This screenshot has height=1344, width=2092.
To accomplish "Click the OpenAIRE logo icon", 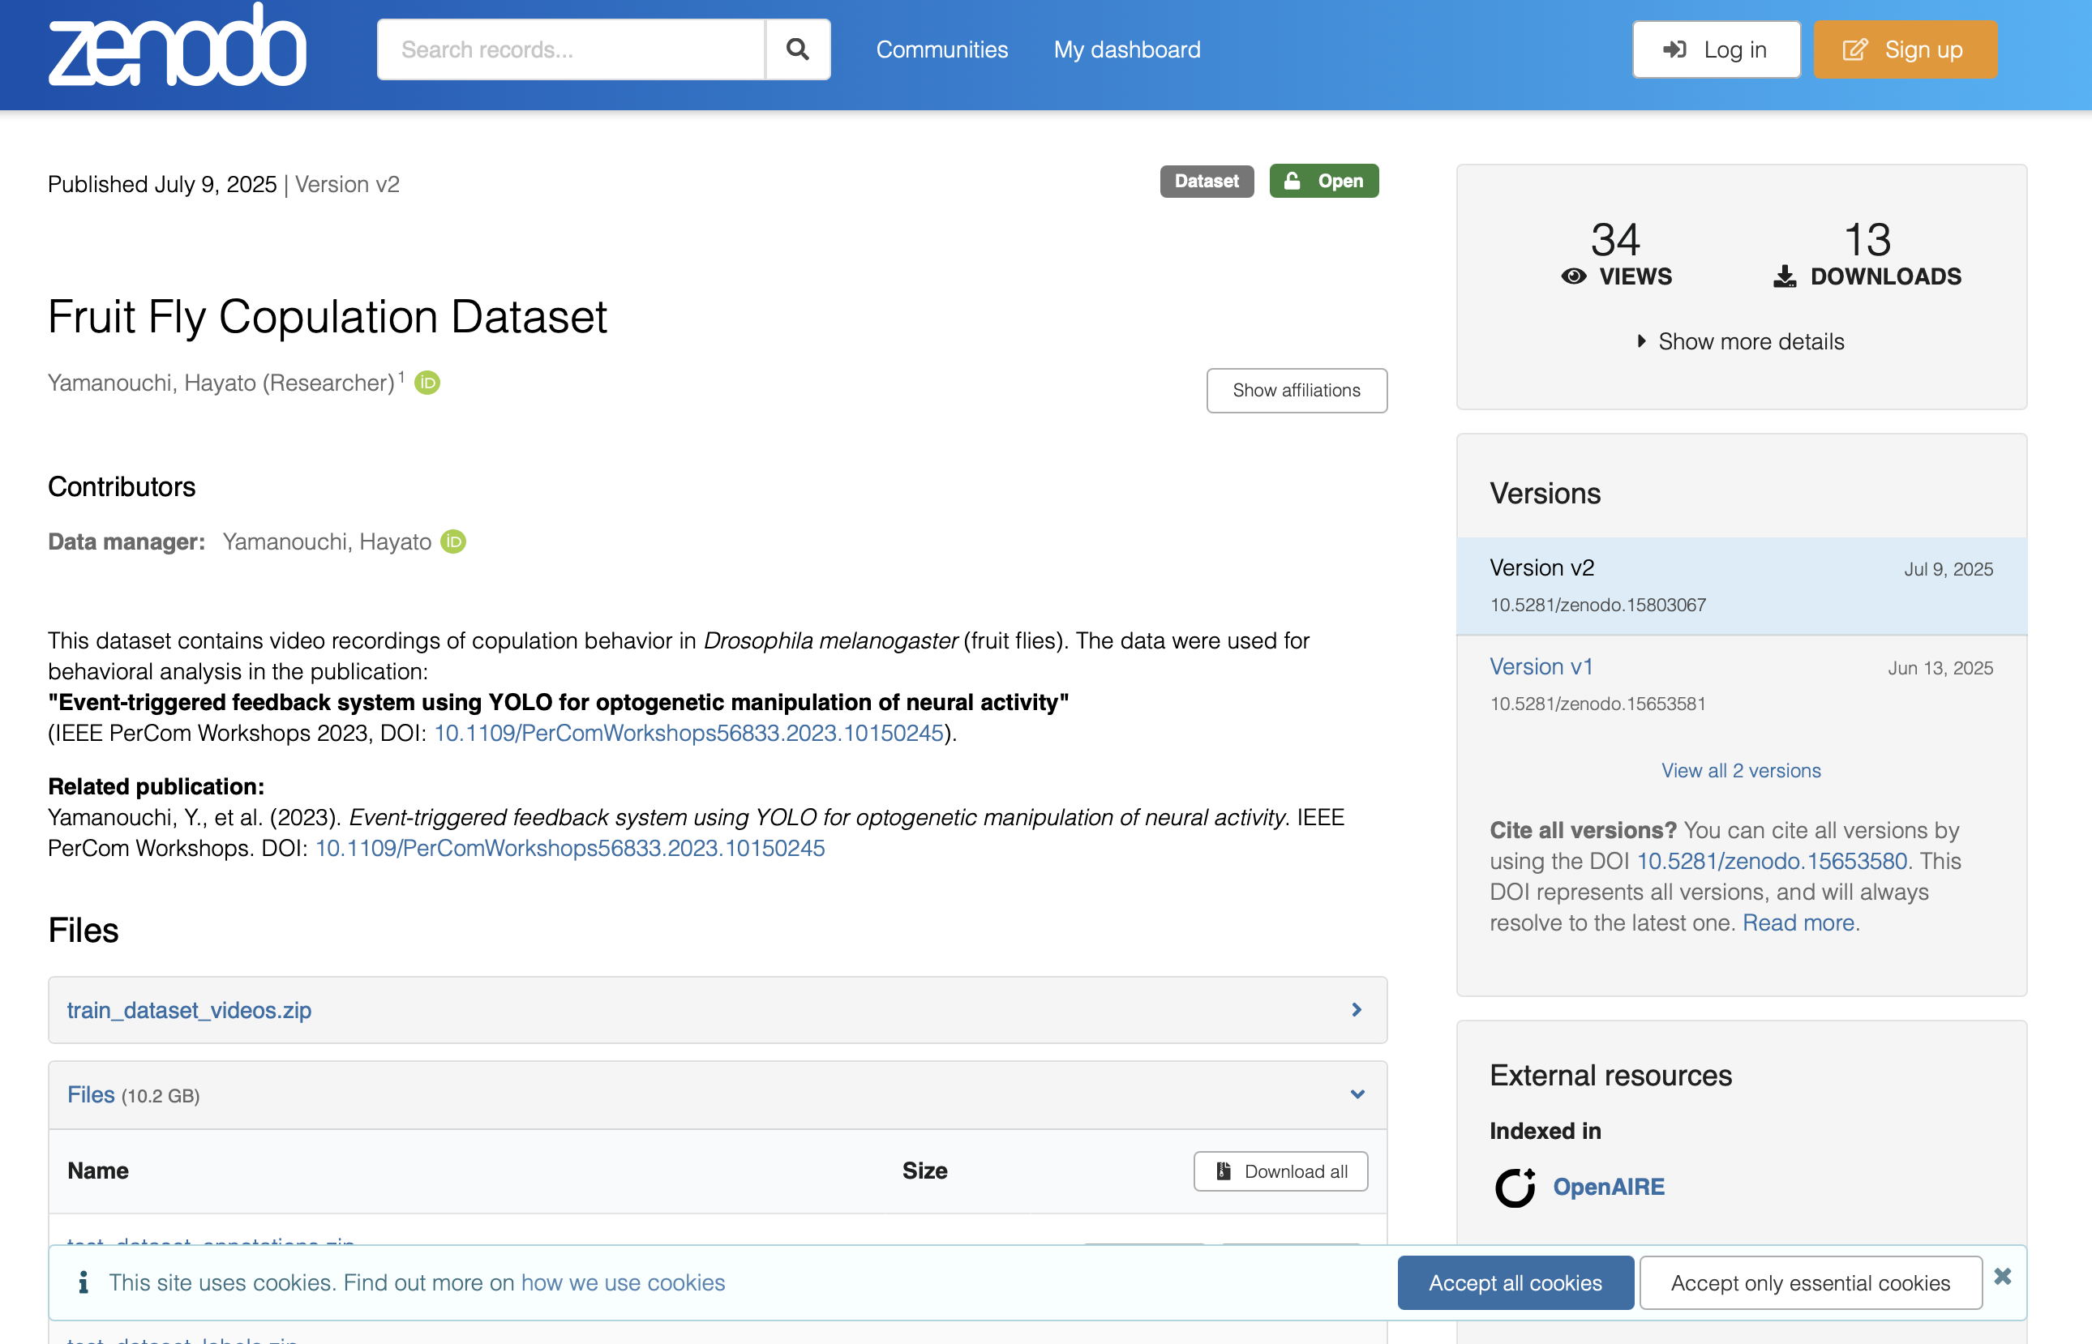I will tap(1515, 1187).
